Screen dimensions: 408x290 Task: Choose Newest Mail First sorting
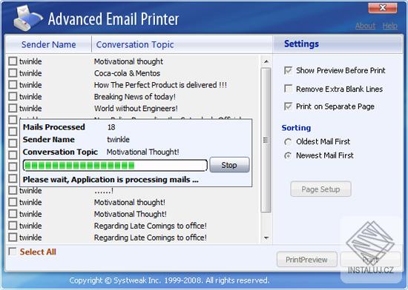coord(288,155)
